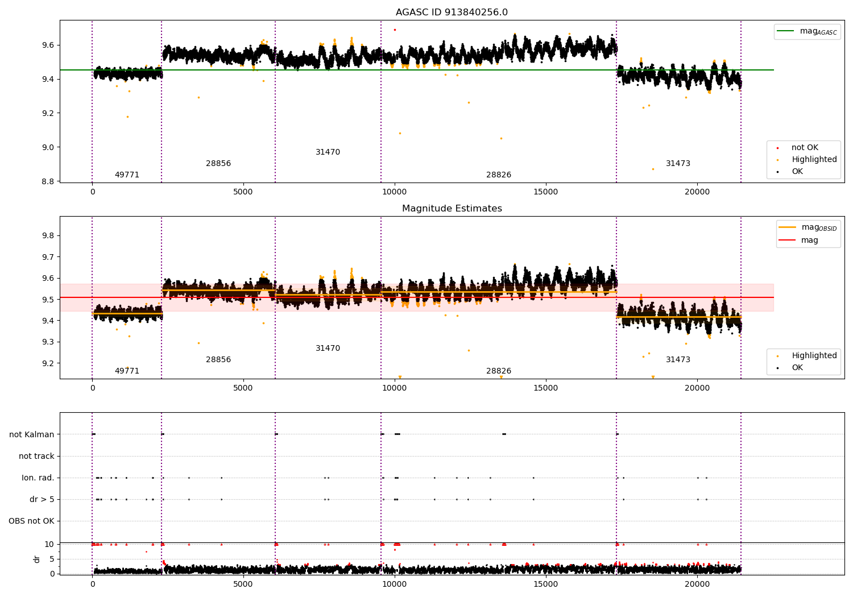Click obsid label 31470 in top plot

[328, 152]
